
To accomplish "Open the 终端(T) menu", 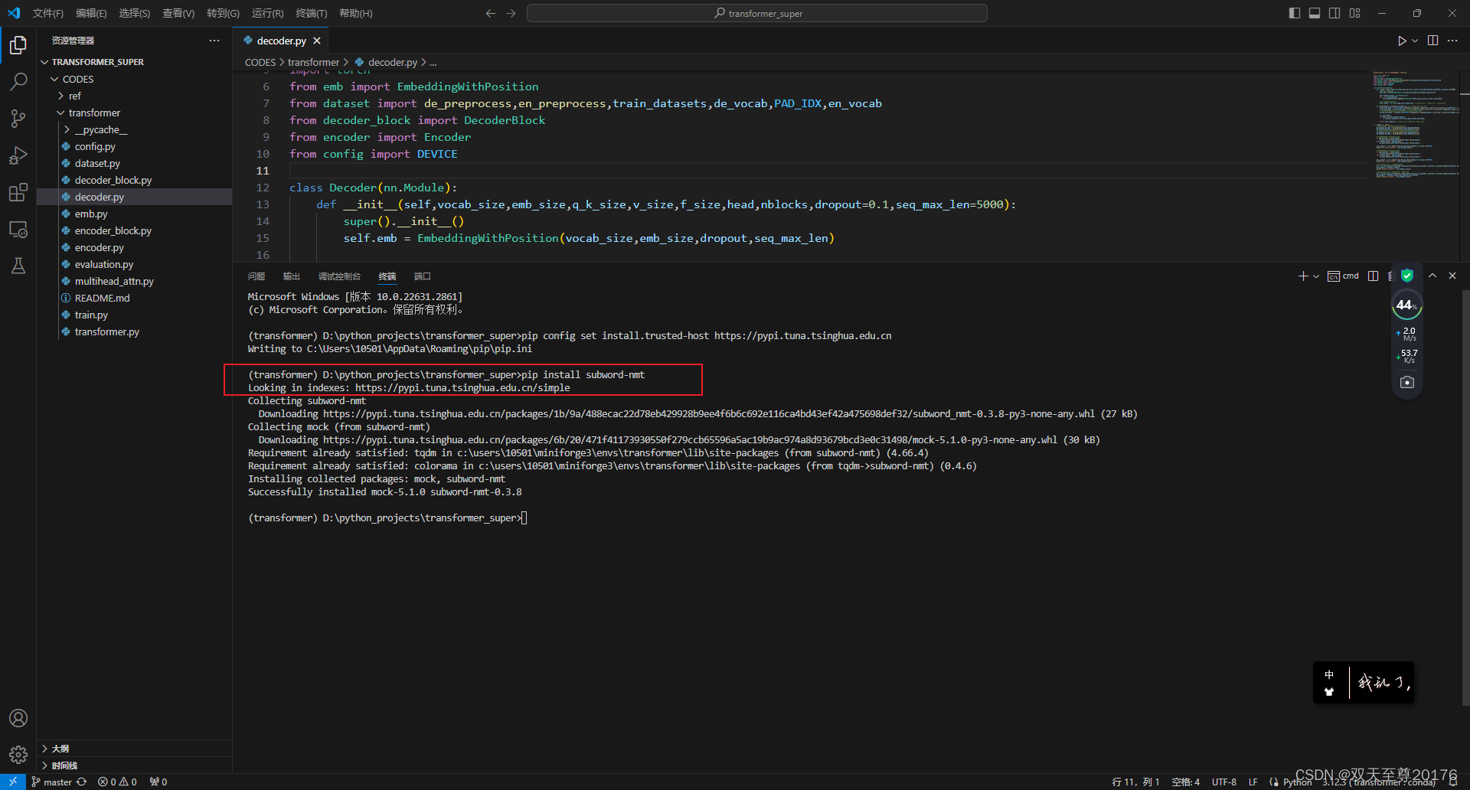I will pyautogui.click(x=311, y=13).
